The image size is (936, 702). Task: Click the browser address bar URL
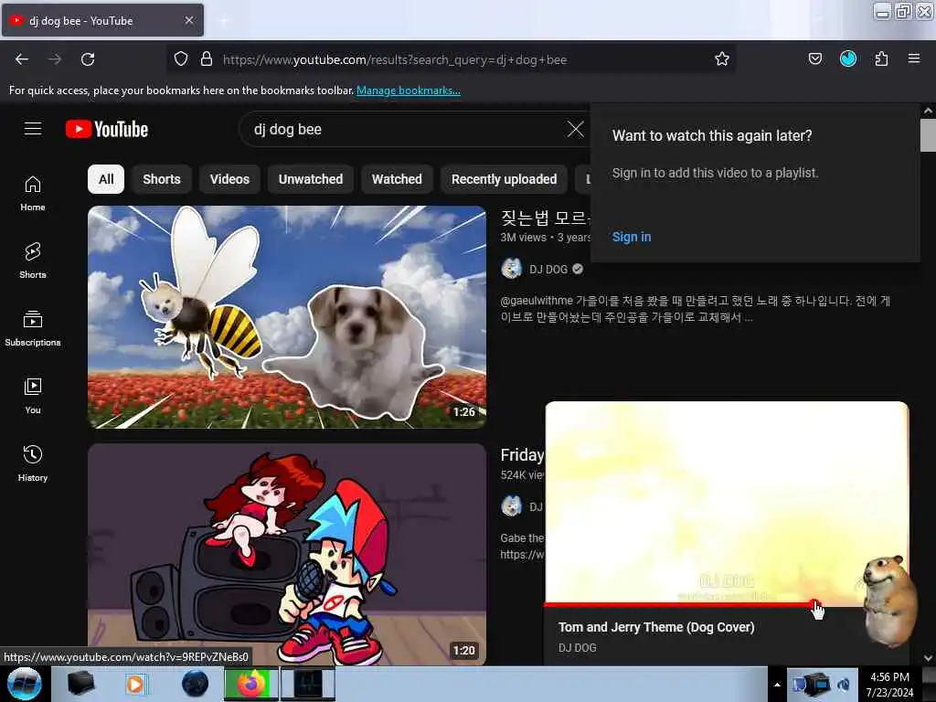point(394,59)
